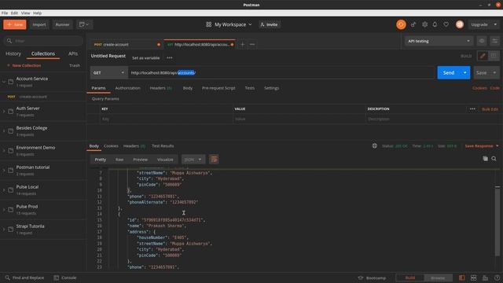The width and height of the screenshot is (503, 283).
Task: Open the API testing environment dropdown
Action: point(439,41)
